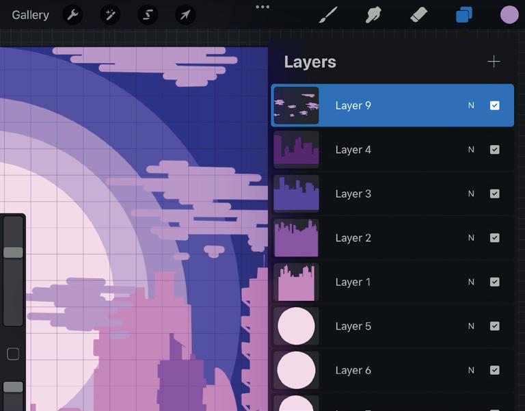The height and width of the screenshot is (411, 525).
Task: Open the Actions wrench menu
Action: click(72, 15)
